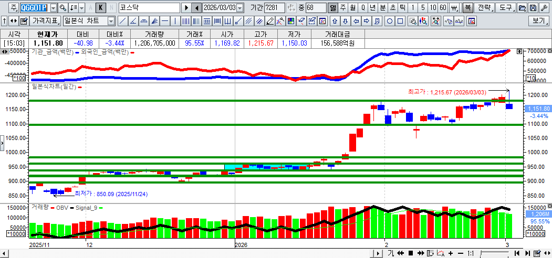Screen dimensions: 552x258
Task: Toggle the daily (일) period button
Action: [x=333, y=8]
